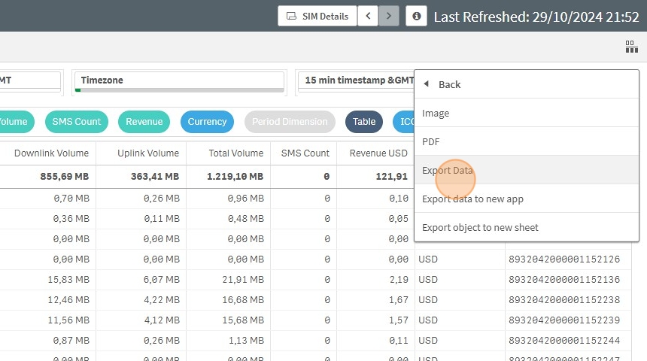Click uplink cell 6,07 MB

click(x=161, y=279)
